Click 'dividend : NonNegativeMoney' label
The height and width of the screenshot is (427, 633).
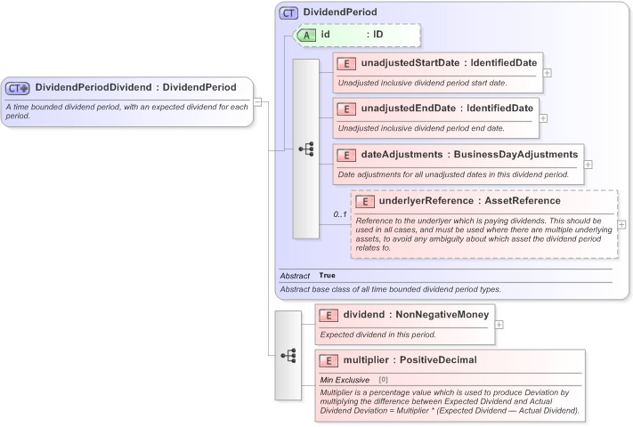coord(416,315)
